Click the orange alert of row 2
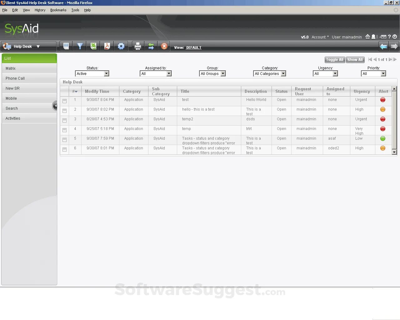The image size is (400, 320). point(382,110)
